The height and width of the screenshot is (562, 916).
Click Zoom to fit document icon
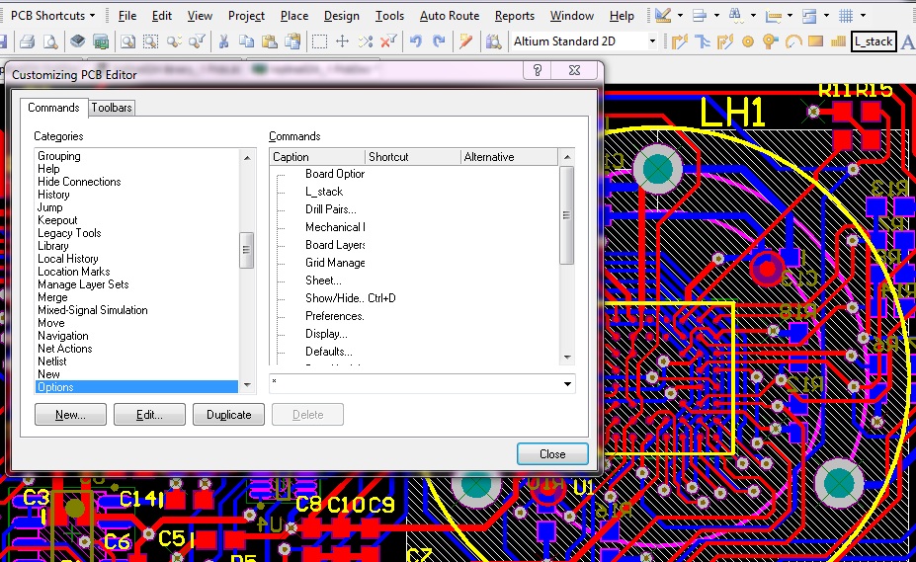tap(127, 41)
